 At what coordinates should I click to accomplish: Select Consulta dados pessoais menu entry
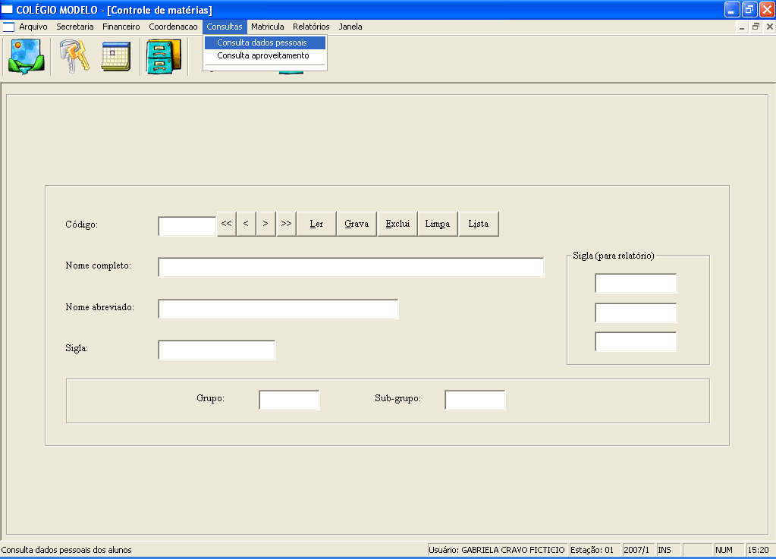coord(262,42)
